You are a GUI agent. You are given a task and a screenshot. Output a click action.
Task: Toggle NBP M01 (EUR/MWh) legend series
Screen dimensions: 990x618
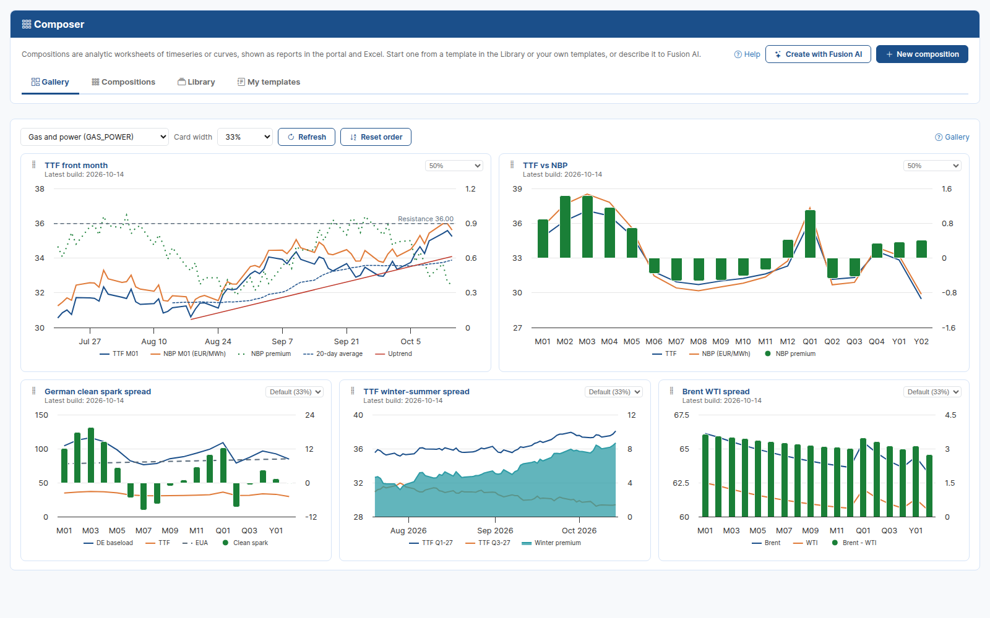click(x=188, y=354)
